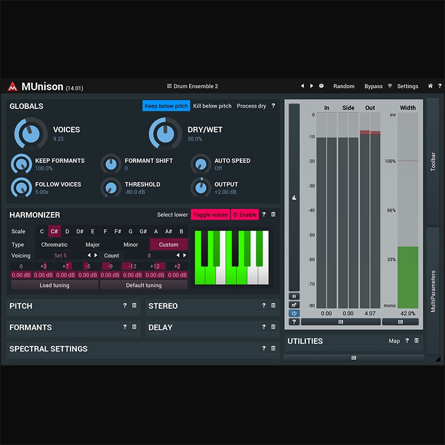The height and width of the screenshot is (445, 445).
Task: Select Chromatic scale type
Action: coord(54,244)
